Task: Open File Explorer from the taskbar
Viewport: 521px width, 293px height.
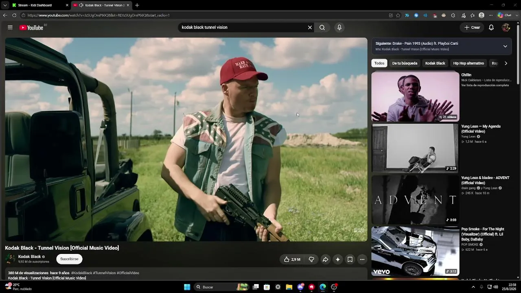Action: pos(289,287)
